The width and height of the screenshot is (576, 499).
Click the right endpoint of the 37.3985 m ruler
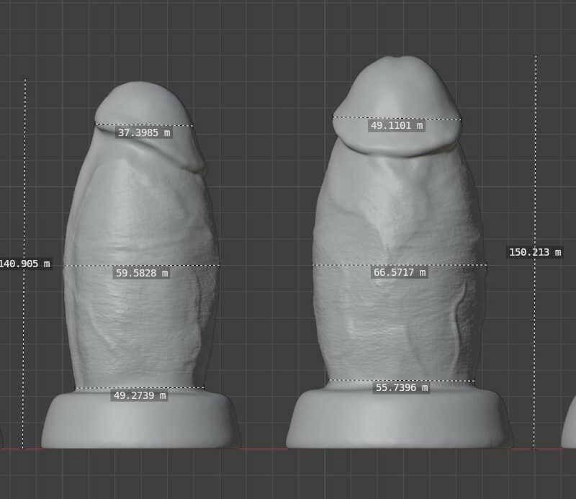193,125
